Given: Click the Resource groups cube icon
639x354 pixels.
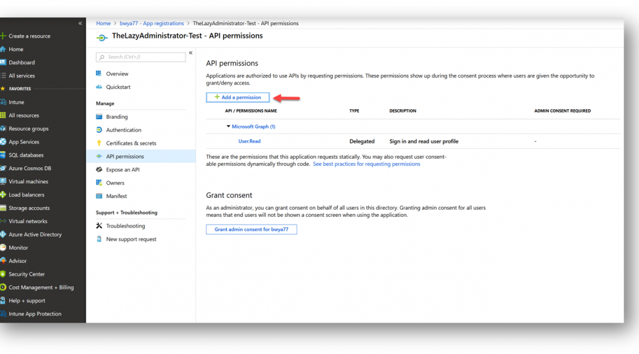Looking at the screenshot, I should (3, 128).
